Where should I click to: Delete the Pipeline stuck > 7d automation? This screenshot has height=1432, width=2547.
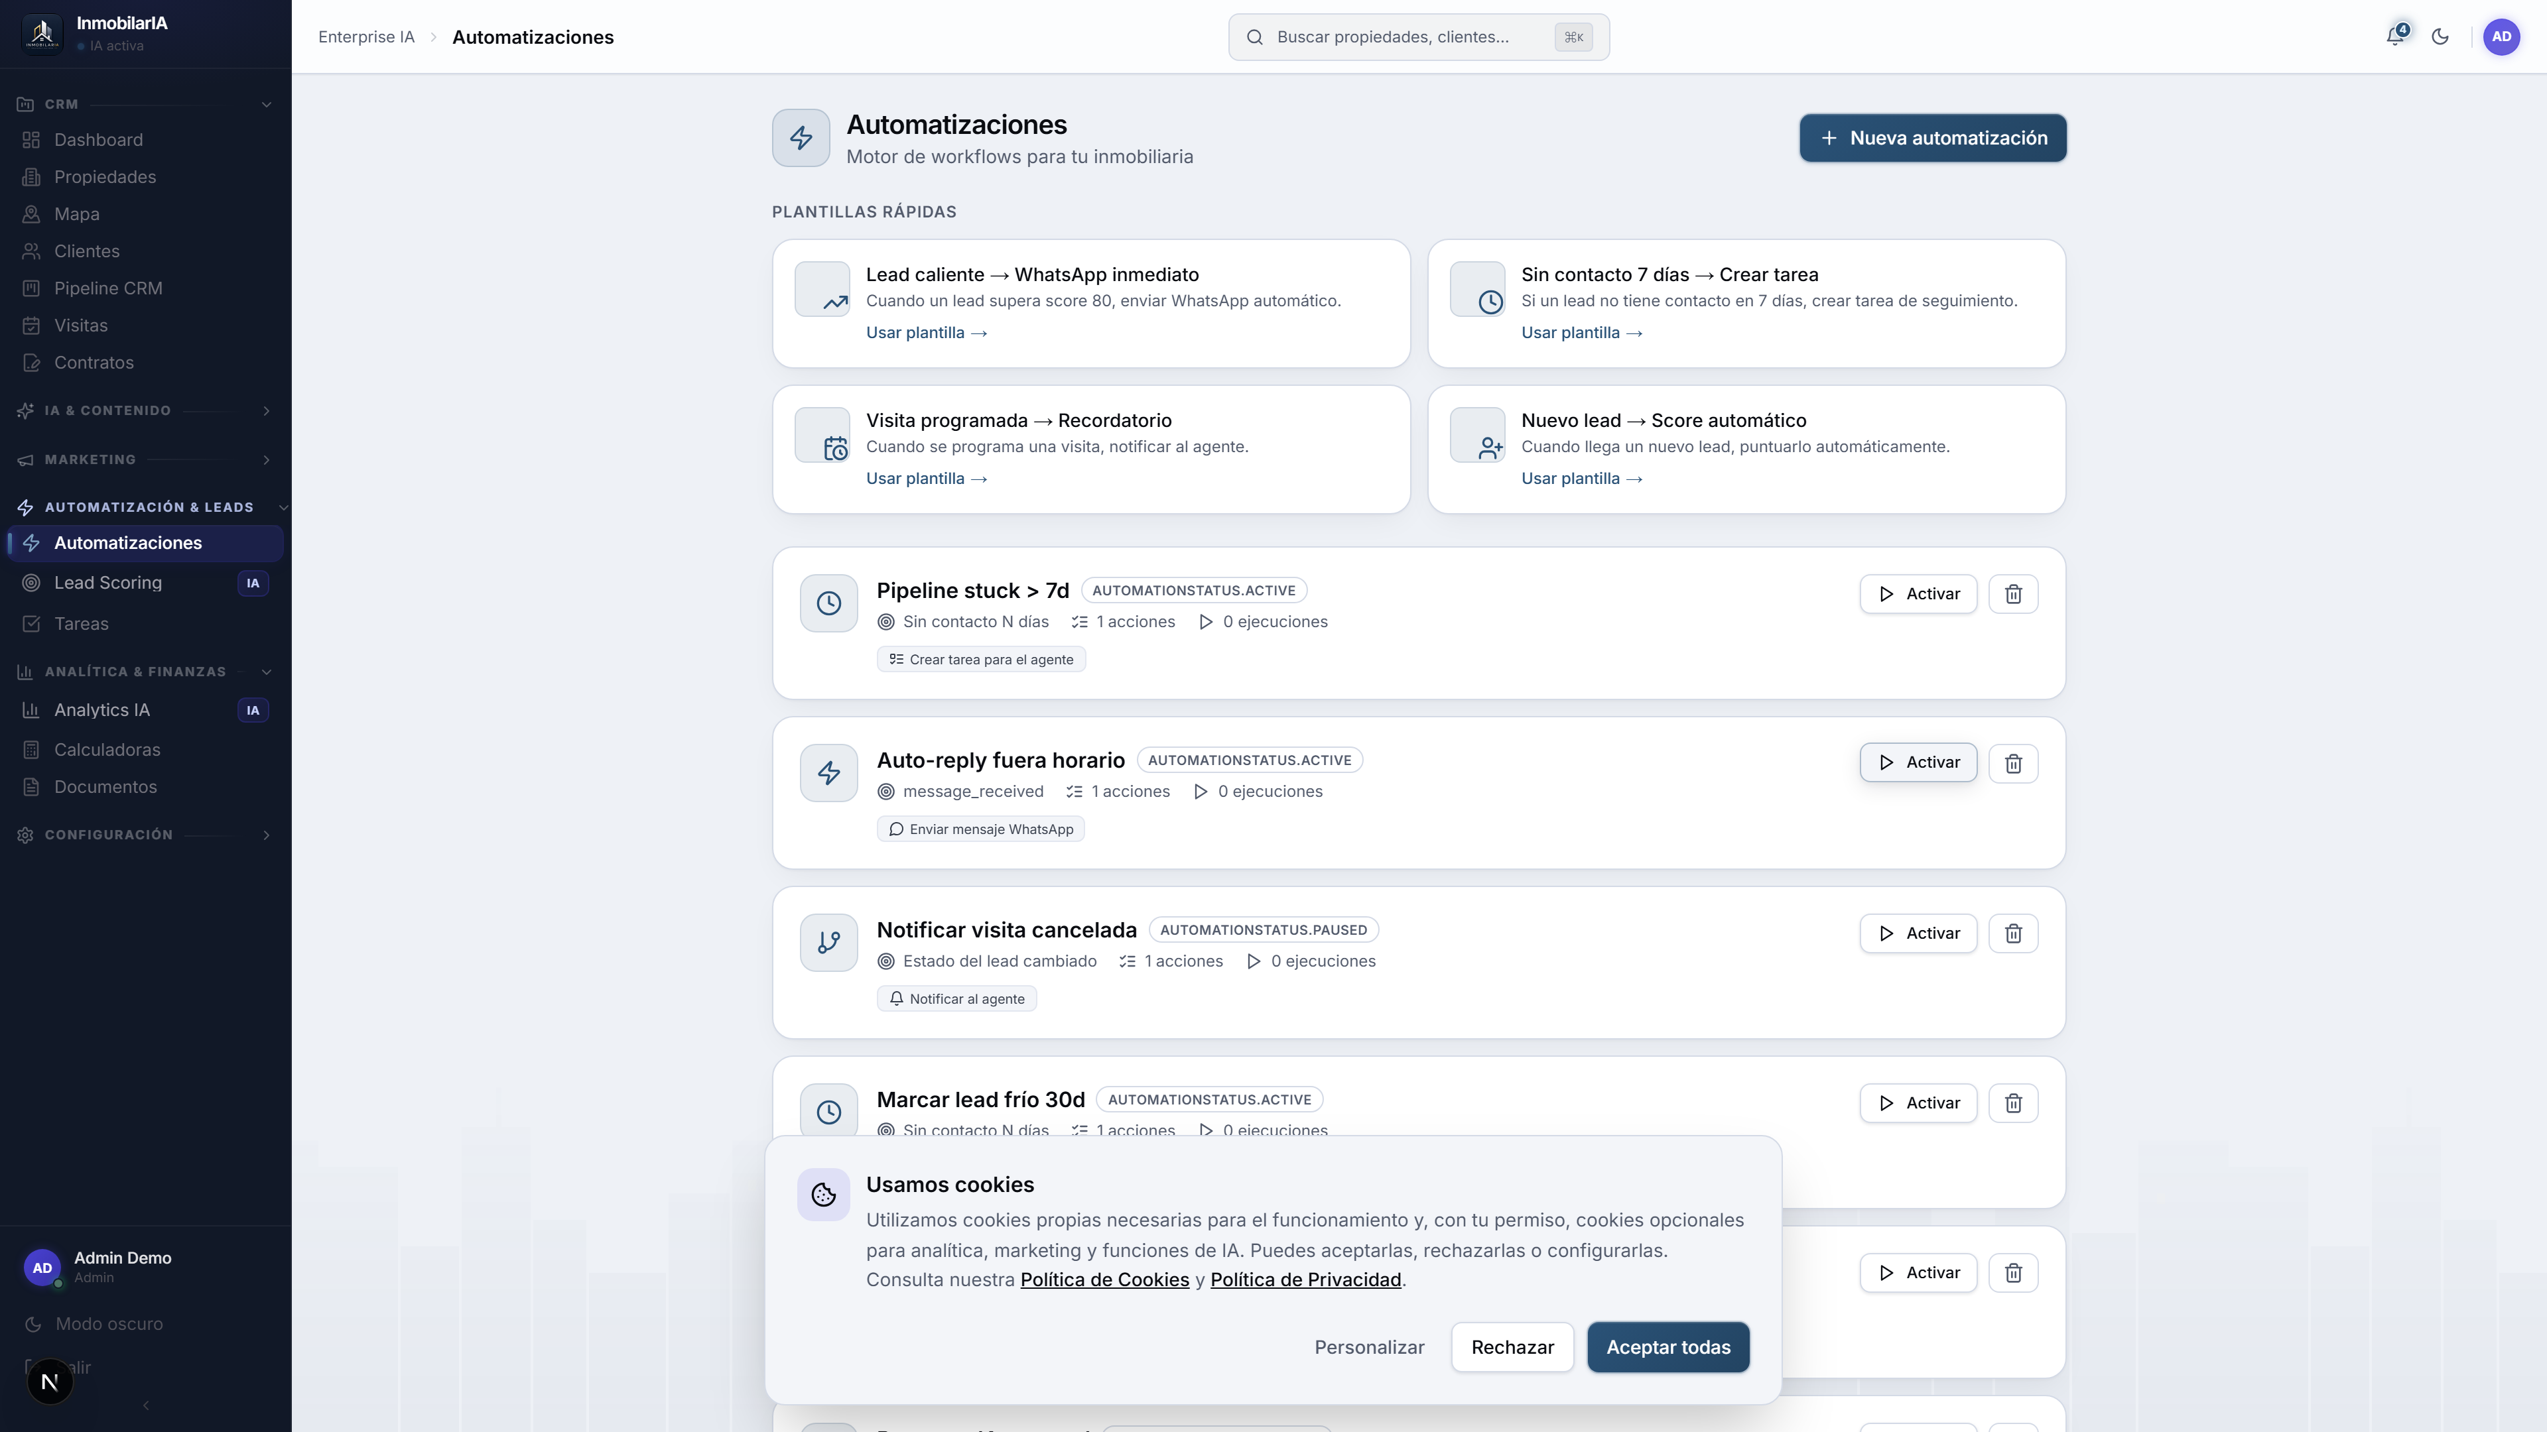pyautogui.click(x=2013, y=594)
